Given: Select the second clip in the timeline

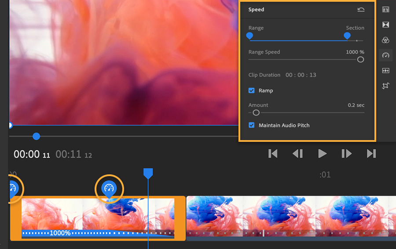Looking at the screenshot, I should (x=291, y=218).
